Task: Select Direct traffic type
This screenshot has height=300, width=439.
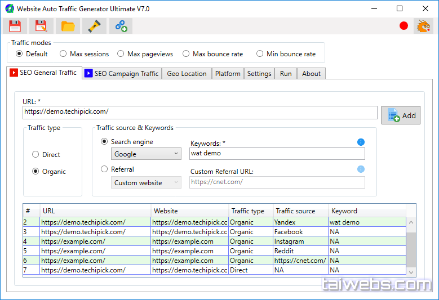Action: (36, 155)
